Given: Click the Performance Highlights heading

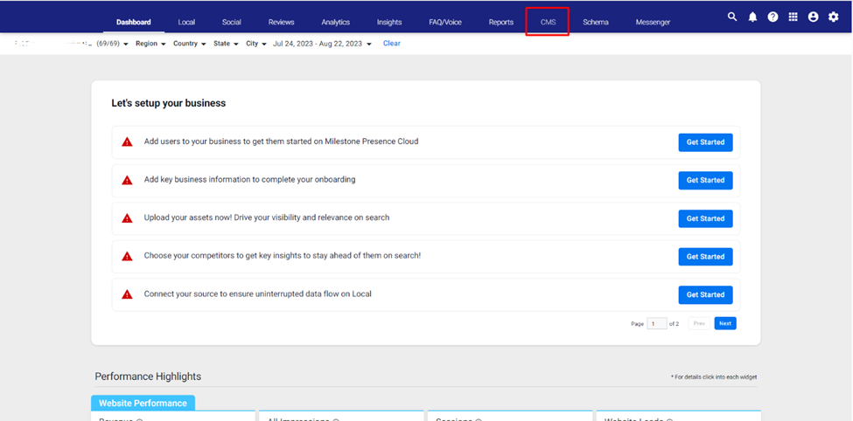Looking at the screenshot, I should click(148, 376).
